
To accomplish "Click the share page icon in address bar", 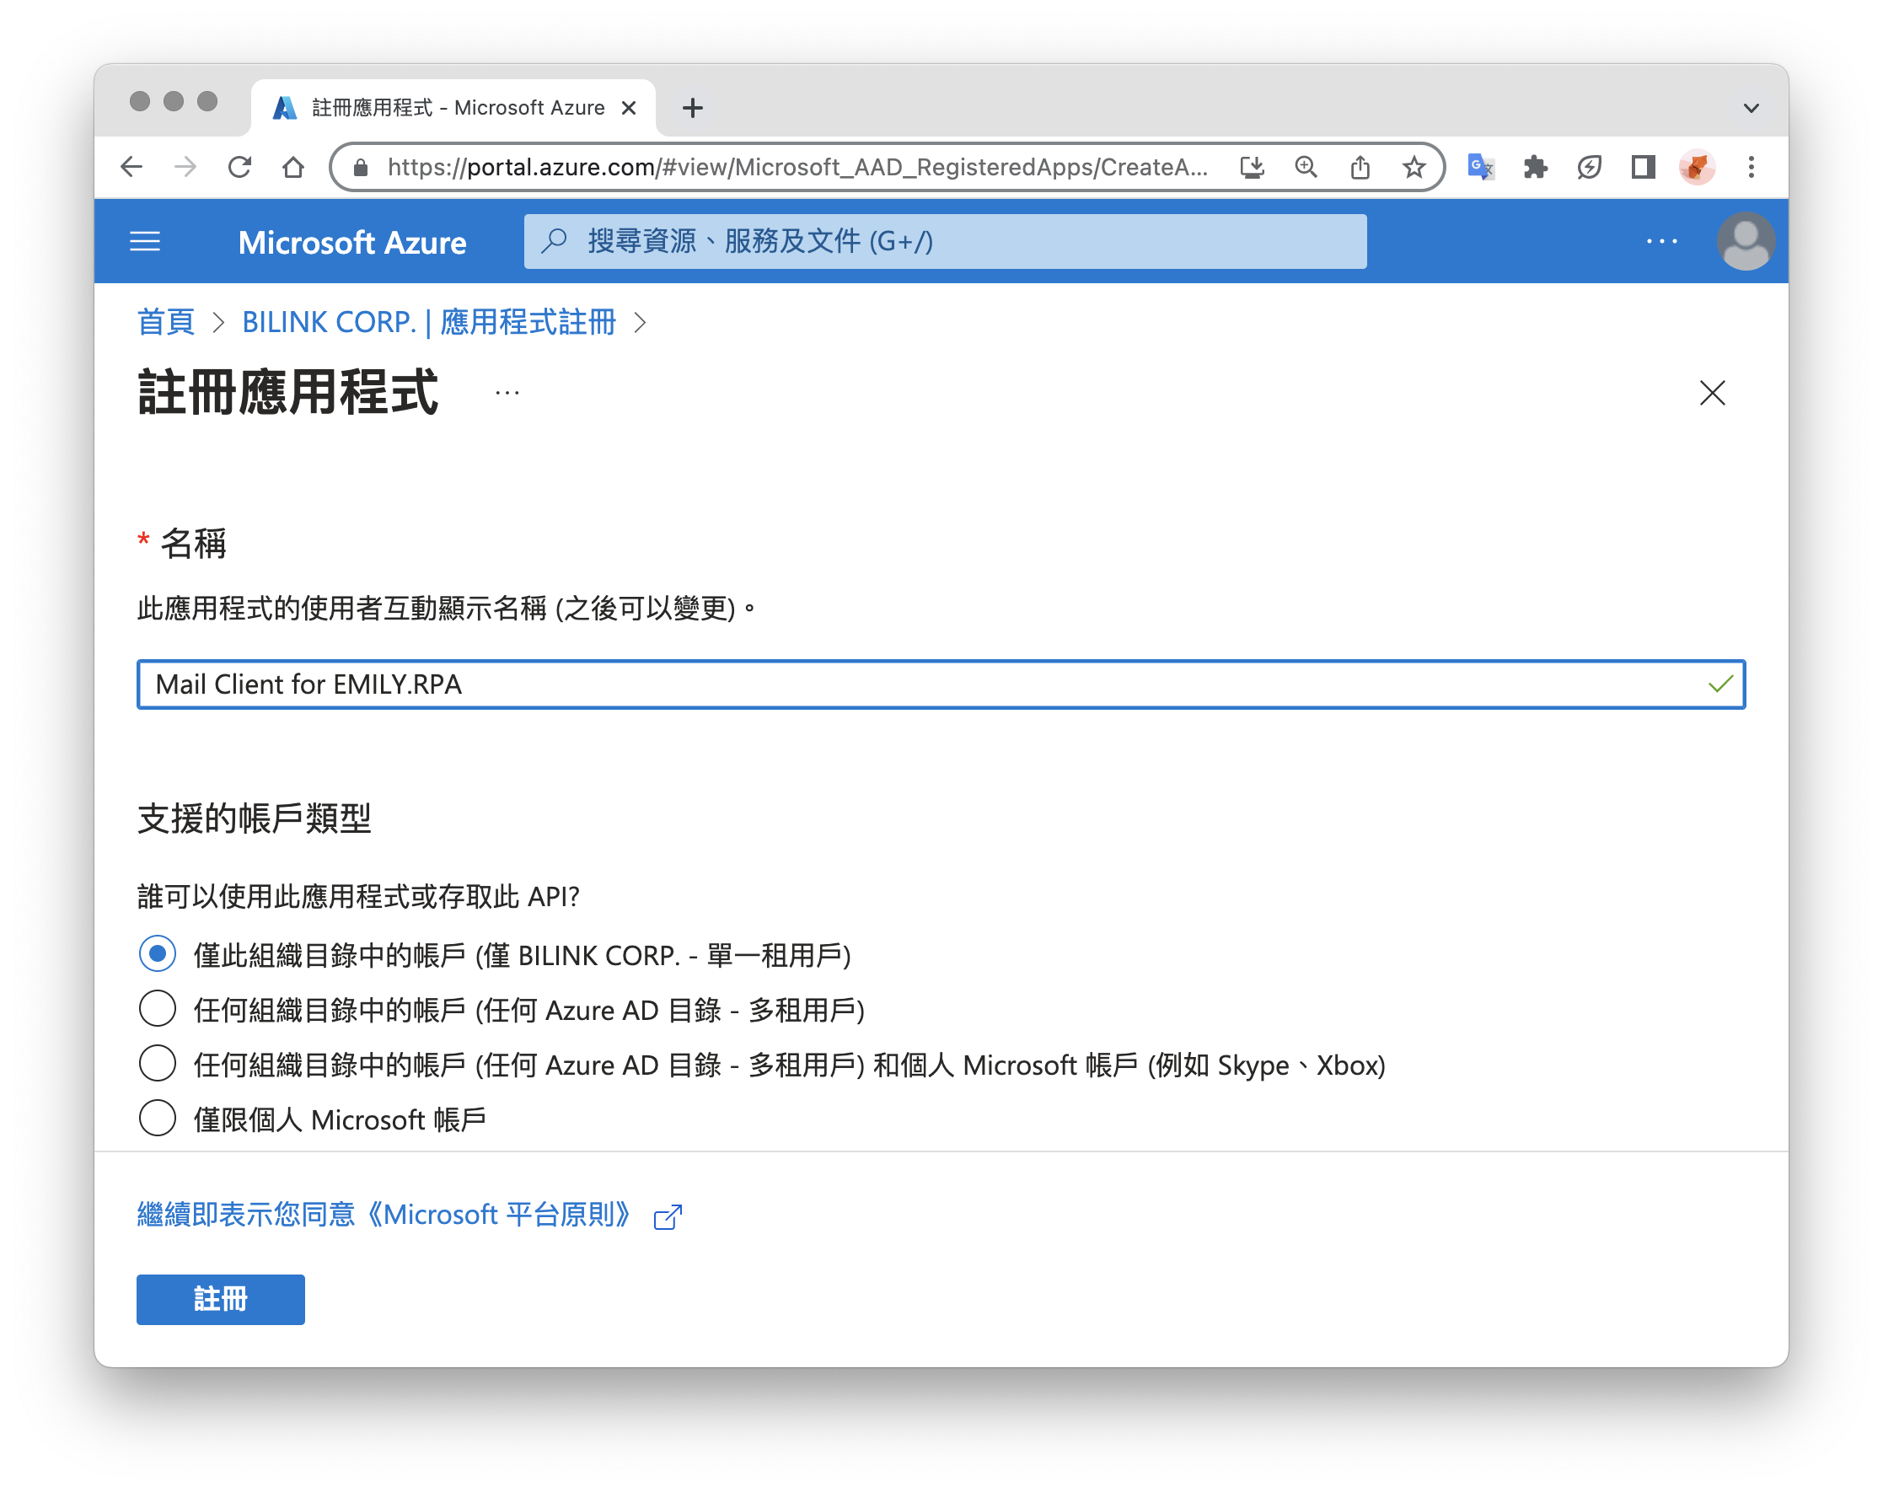I will 1360,167.
